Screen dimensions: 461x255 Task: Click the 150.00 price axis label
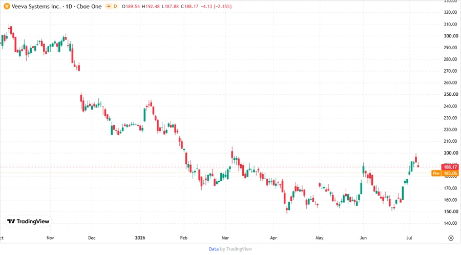(451, 211)
